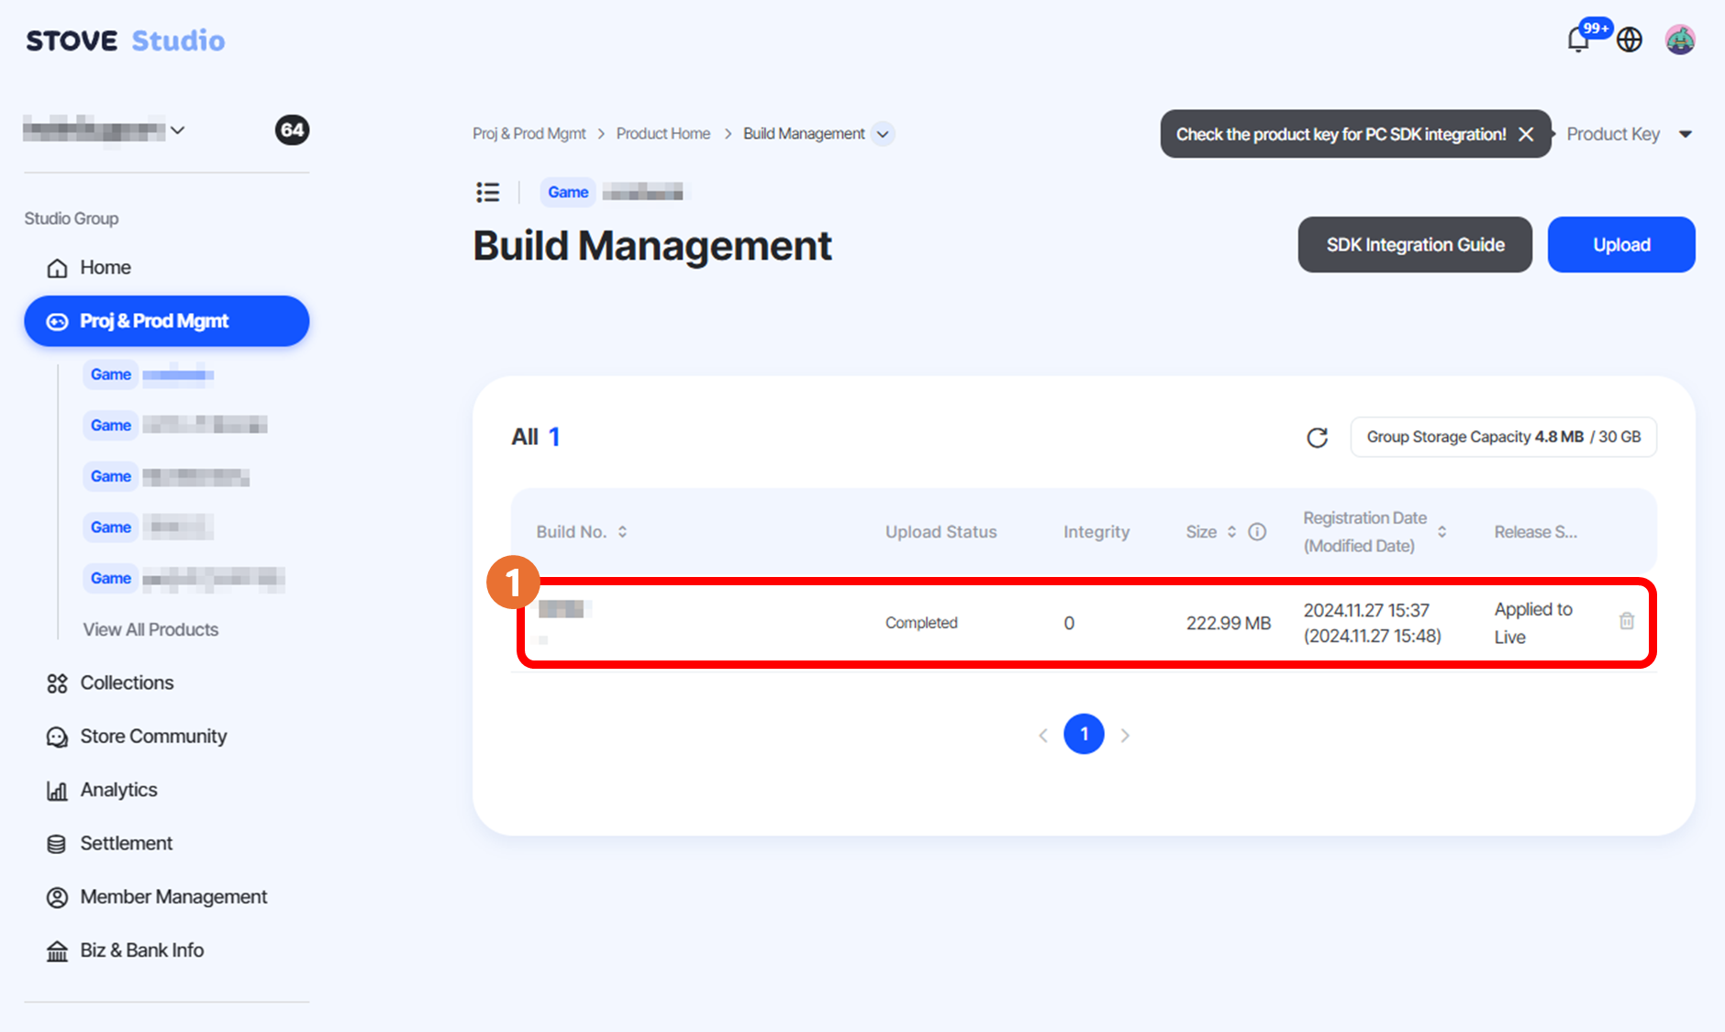
Task: Click Proj & Prod Mgmt breadcrumb
Action: 529,134
